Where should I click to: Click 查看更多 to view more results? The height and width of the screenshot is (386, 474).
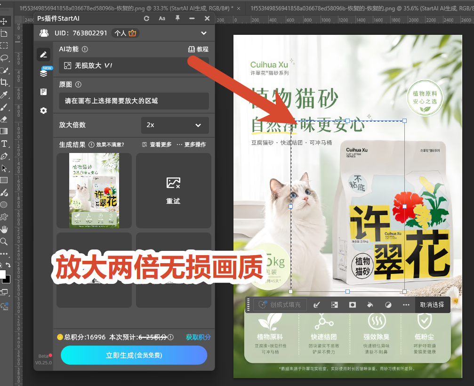tap(157, 145)
